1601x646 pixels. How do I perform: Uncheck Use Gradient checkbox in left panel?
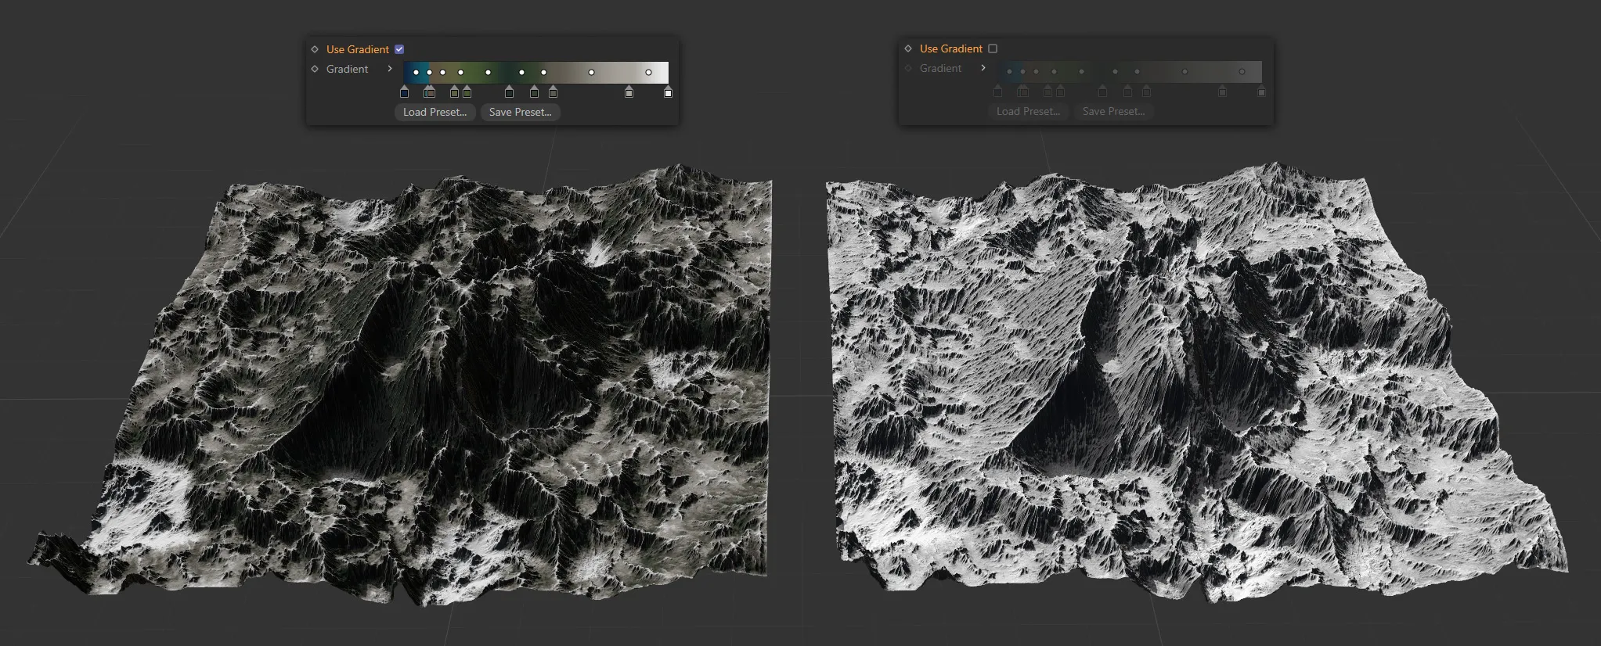point(399,49)
